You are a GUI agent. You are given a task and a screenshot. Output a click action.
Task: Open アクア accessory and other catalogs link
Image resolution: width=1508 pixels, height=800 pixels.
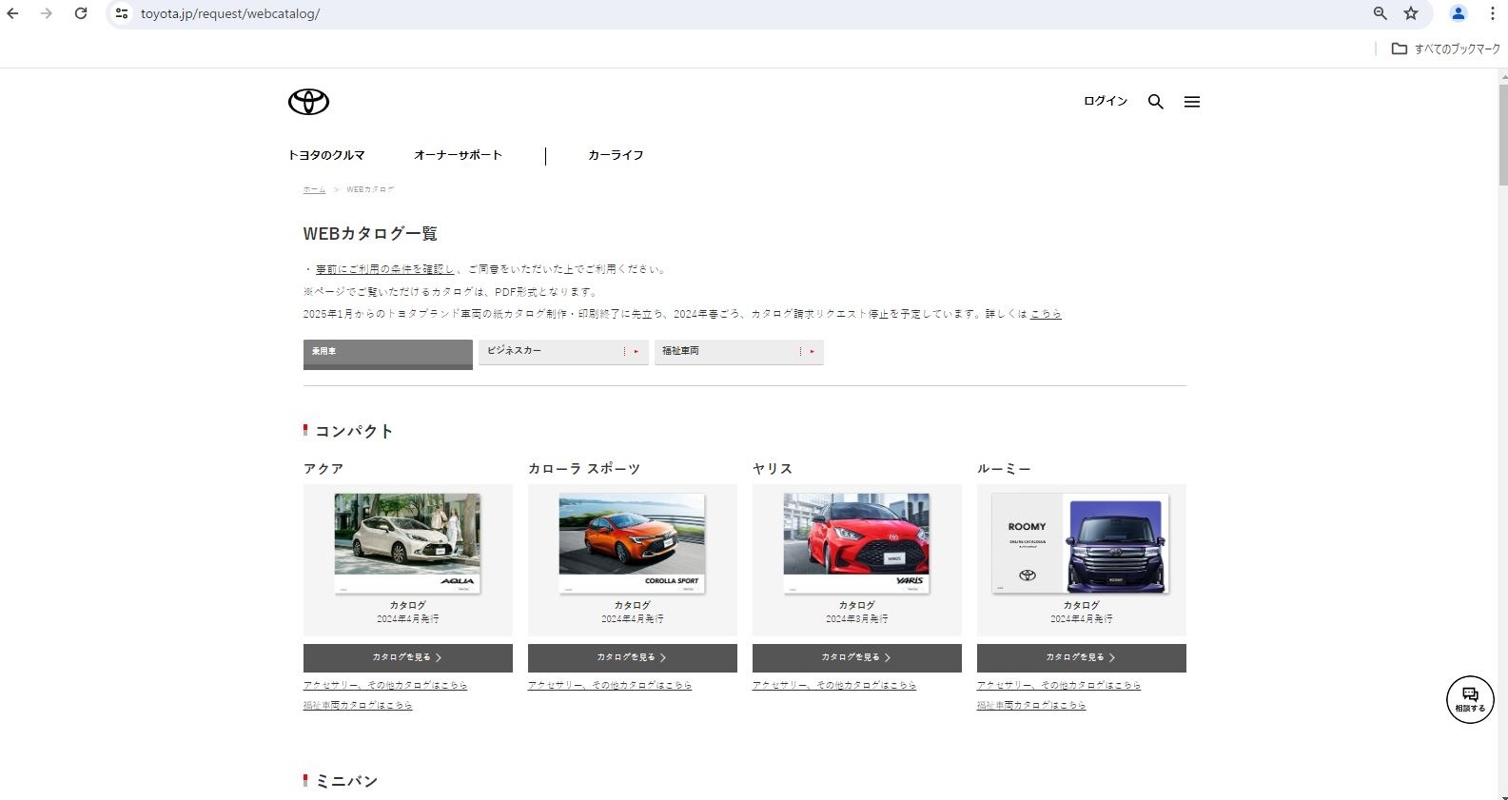tap(385, 685)
